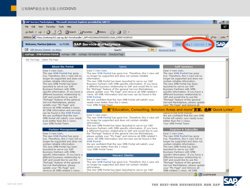Open the View menu
This screenshot has height=188, width=250.
[x=41, y=27]
